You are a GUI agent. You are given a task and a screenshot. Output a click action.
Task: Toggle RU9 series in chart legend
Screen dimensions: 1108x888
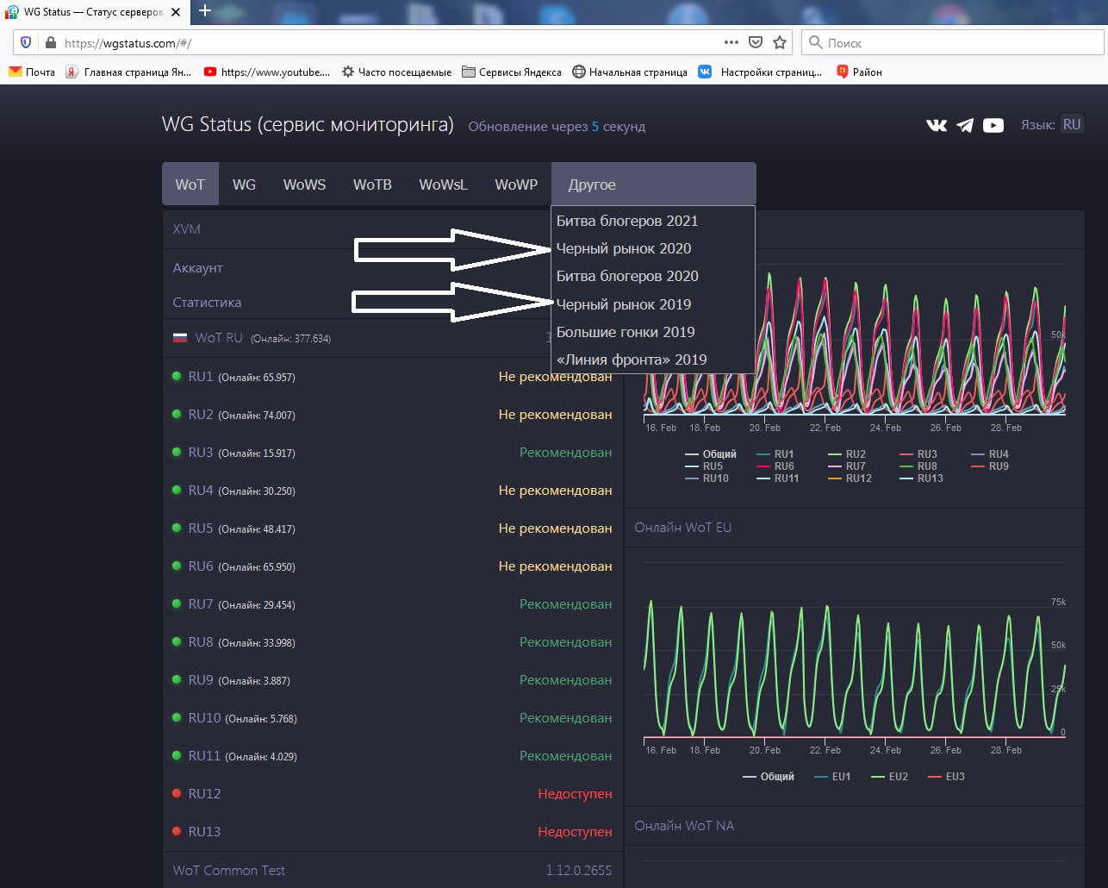coord(990,466)
